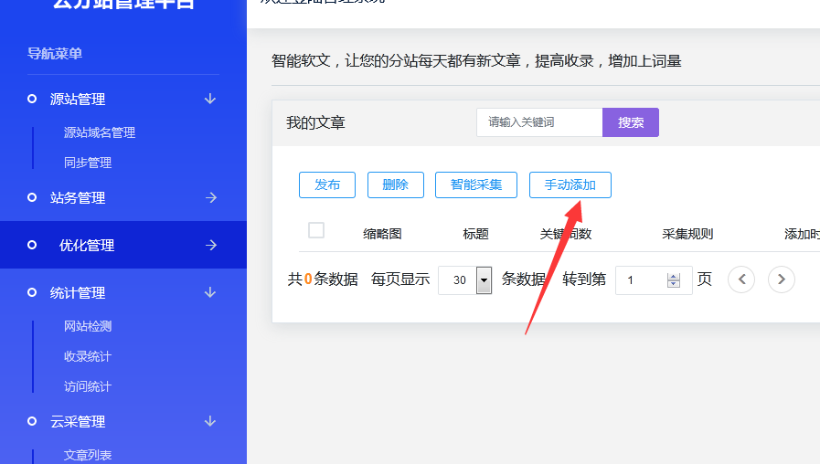This screenshot has width=820, height=464.
Task: Collapse 统计管理 using its down arrow
Action: coord(210,292)
